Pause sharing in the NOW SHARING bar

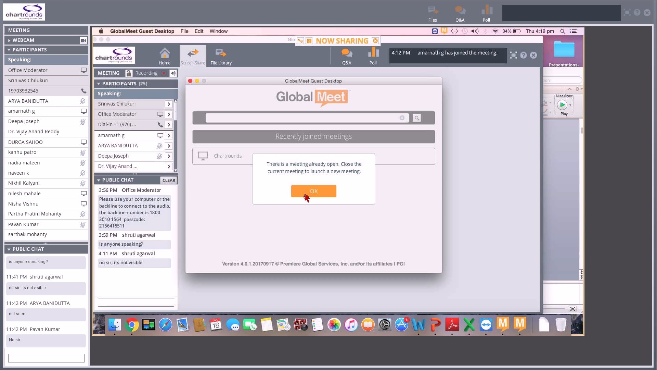click(309, 41)
